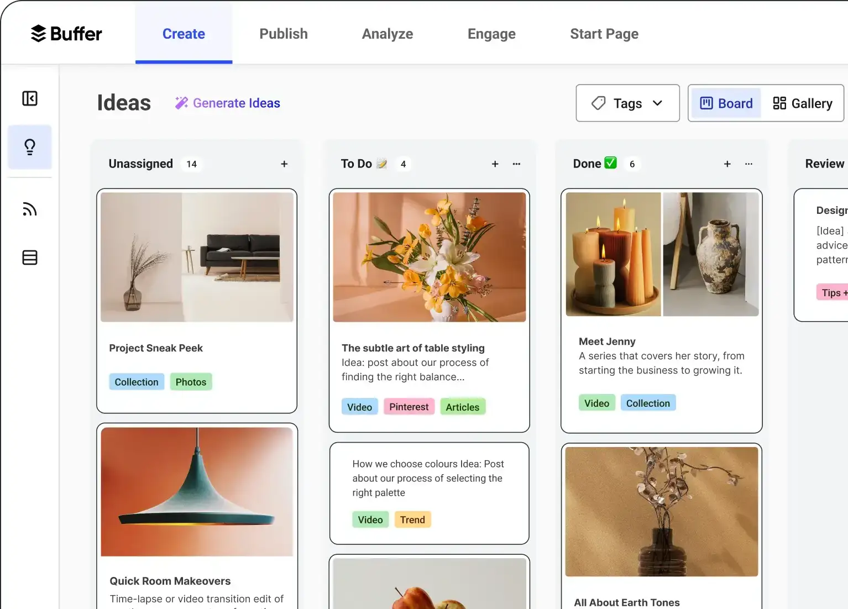
Task: Click the tag icon in Tags filter
Action: click(x=598, y=103)
